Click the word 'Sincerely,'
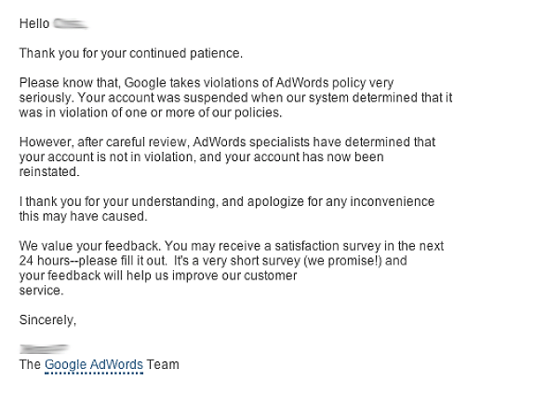This screenshot has width=547, height=394. coord(47,320)
